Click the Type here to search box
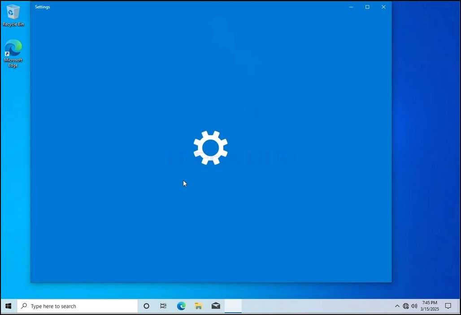Screen dimensions: 461x315 [x=77, y=306]
